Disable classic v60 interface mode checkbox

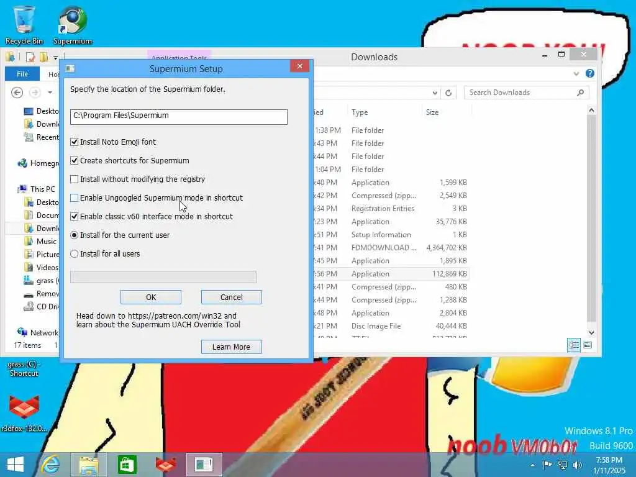click(x=75, y=217)
